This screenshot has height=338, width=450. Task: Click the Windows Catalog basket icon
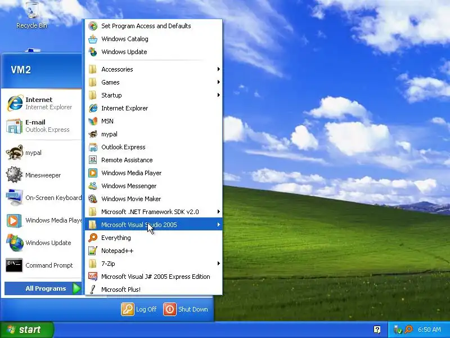tap(93, 39)
